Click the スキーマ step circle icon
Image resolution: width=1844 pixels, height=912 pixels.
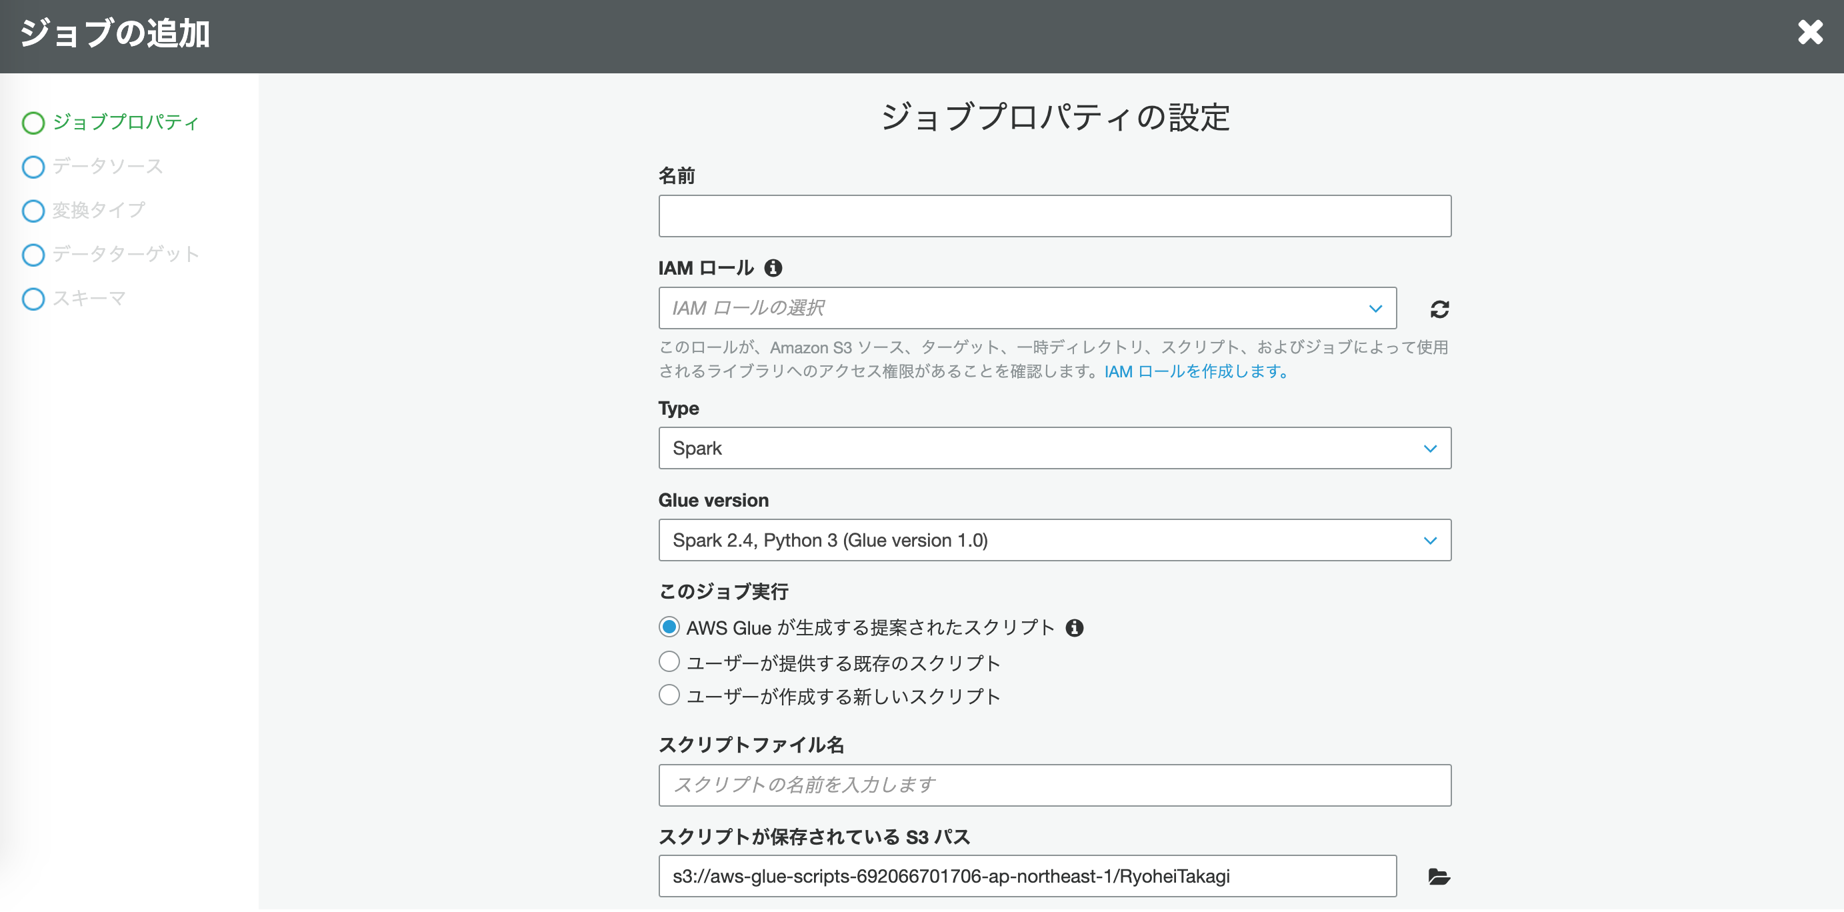pos(33,299)
